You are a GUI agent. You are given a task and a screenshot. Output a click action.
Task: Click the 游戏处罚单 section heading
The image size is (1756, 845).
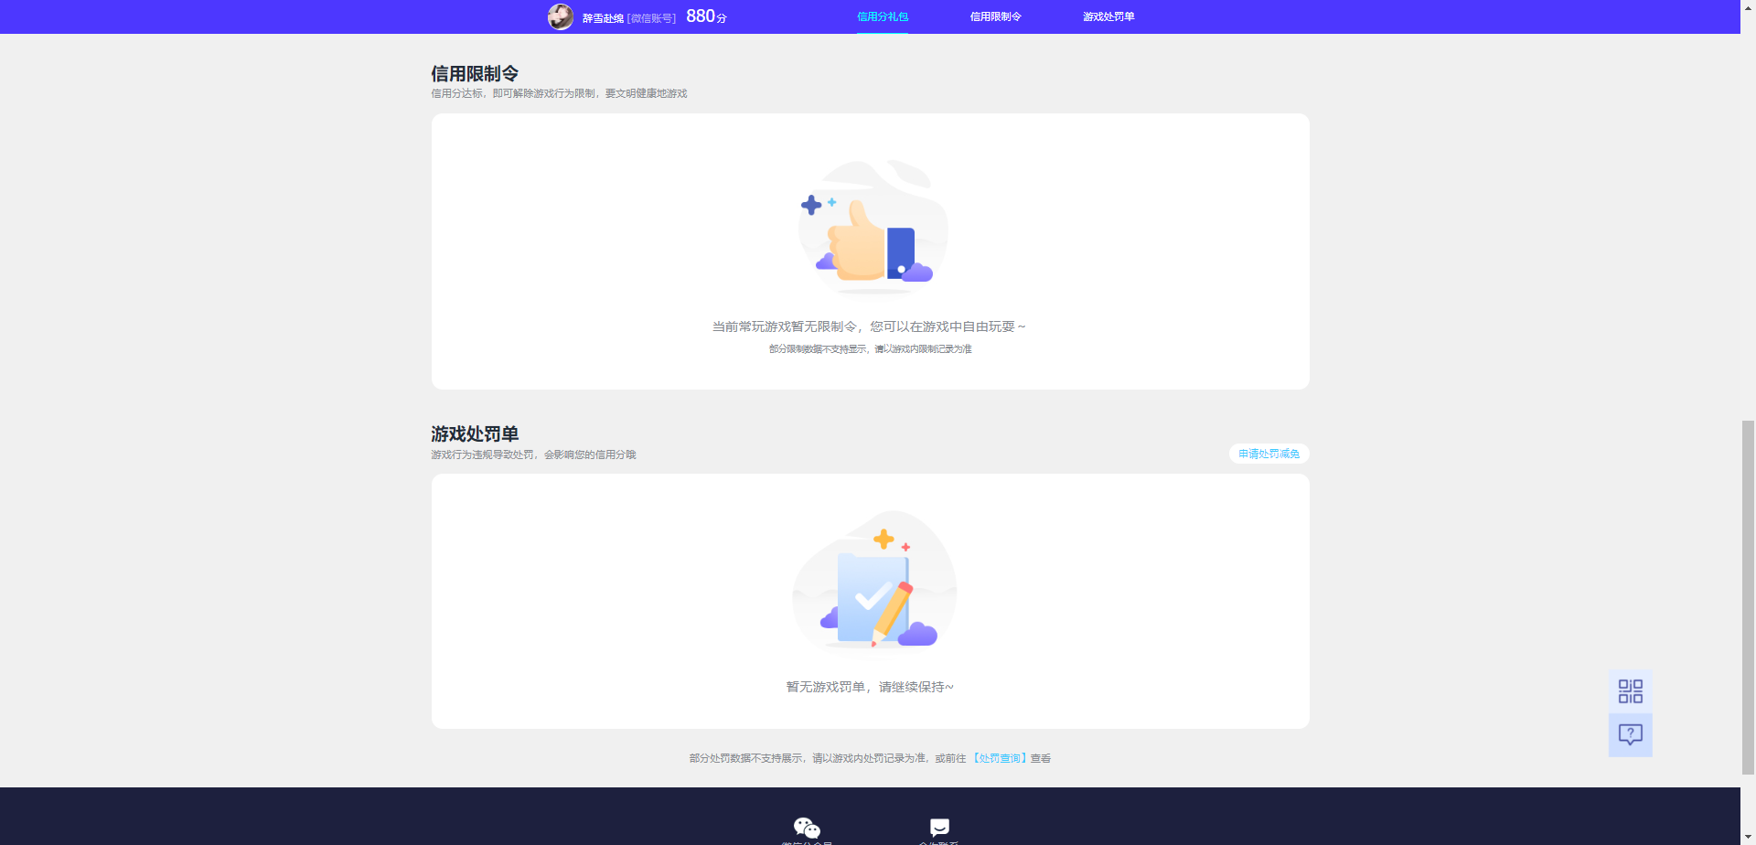tap(475, 433)
